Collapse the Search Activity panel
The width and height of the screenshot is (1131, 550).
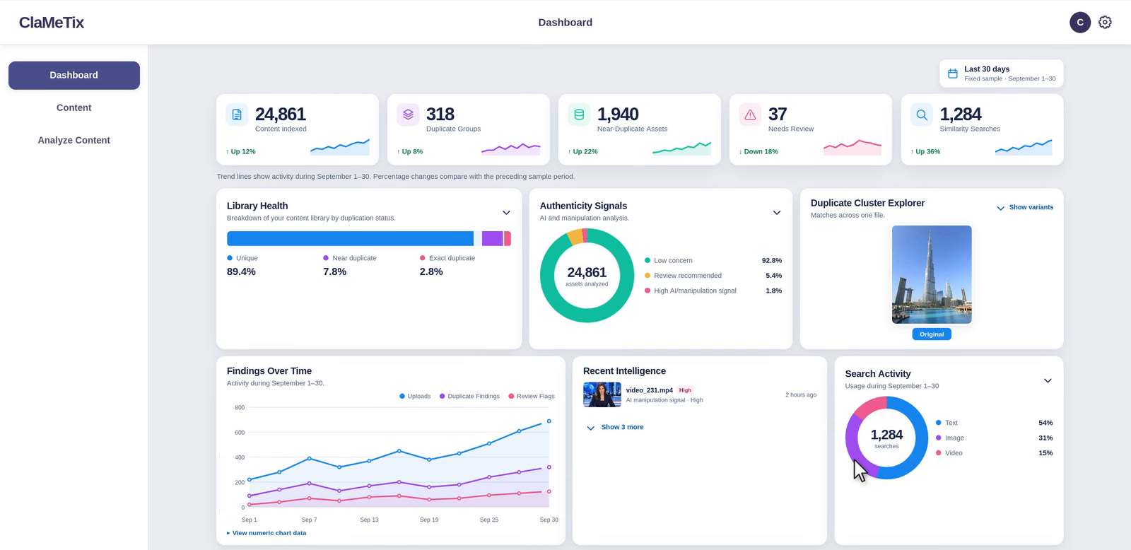(1048, 380)
